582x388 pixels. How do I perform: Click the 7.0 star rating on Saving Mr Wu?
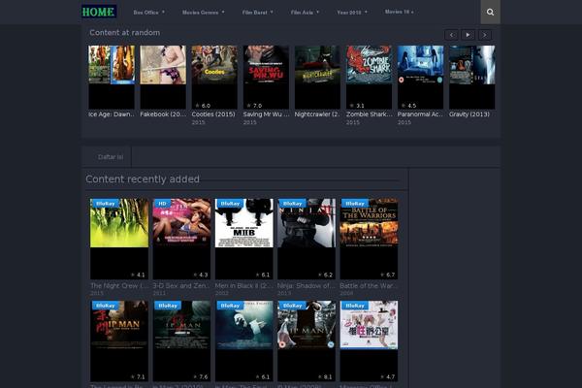[x=254, y=106]
